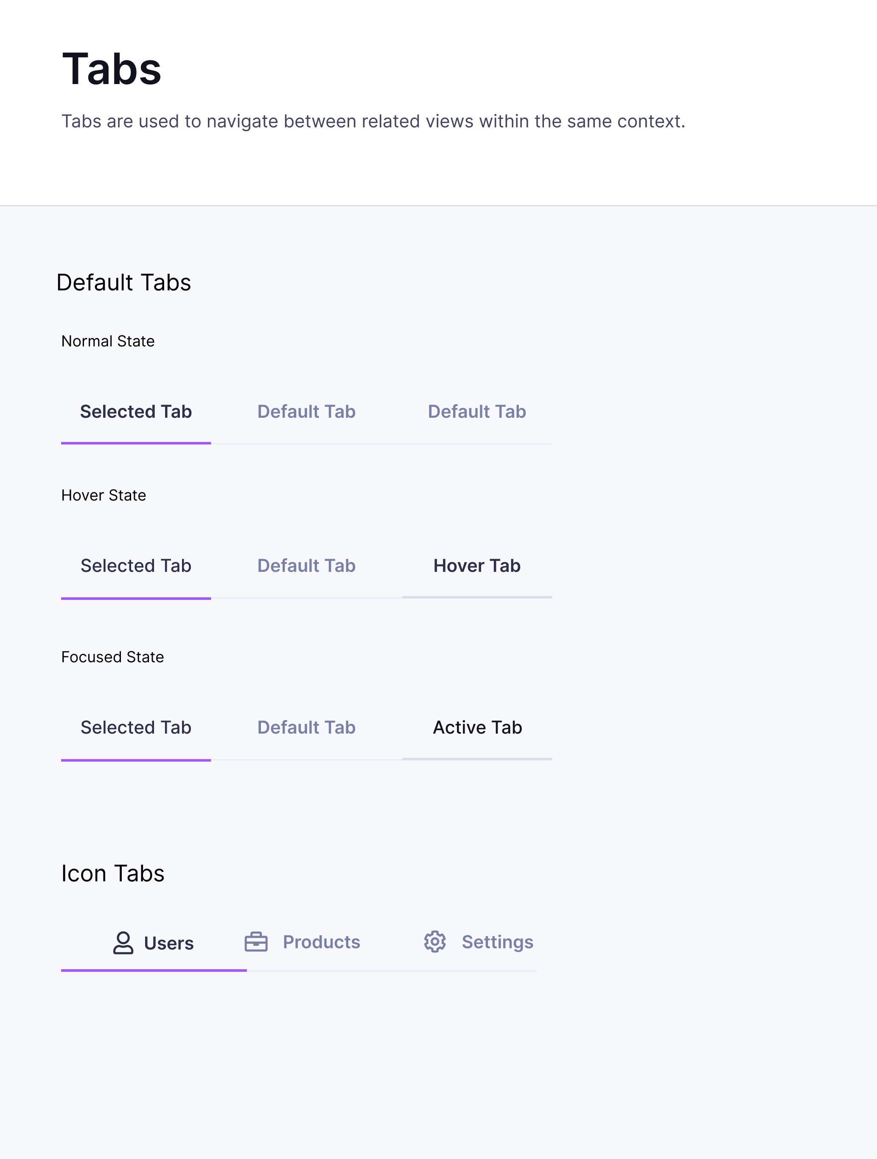Screen dimensions: 877x1159
Task: Click the Focused State label
Action: (112, 657)
